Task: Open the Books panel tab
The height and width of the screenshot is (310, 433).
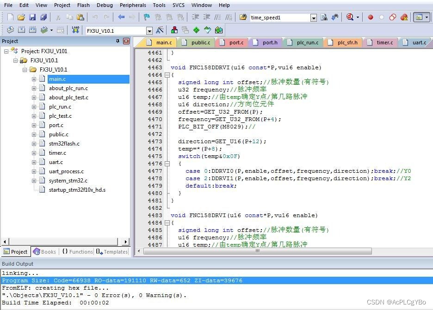Action: click(x=44, y=251)
